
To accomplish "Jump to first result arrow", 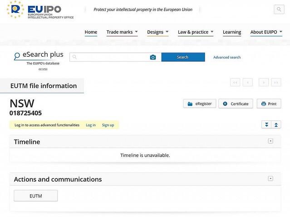I will tap(235, 82).
